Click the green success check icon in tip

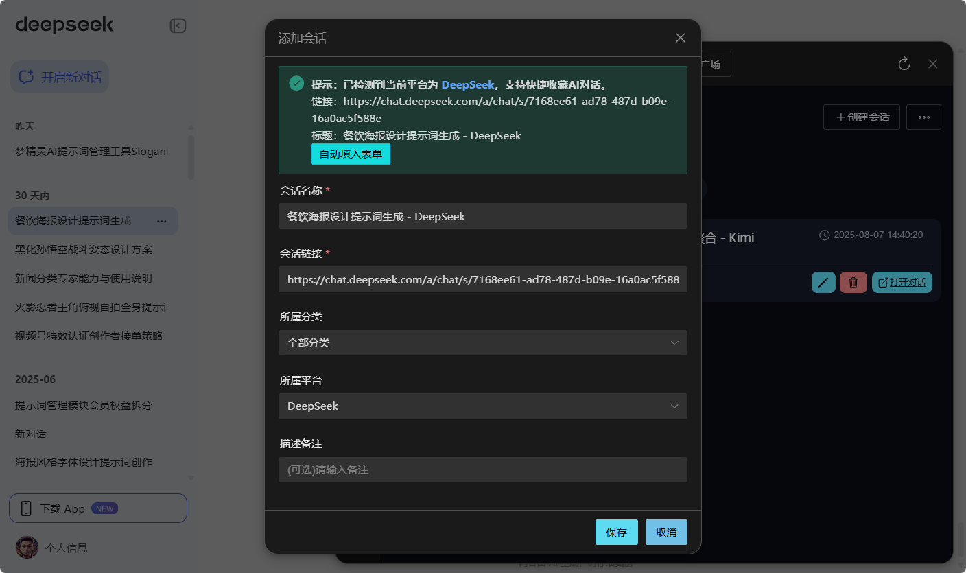(x=296, y=84)
